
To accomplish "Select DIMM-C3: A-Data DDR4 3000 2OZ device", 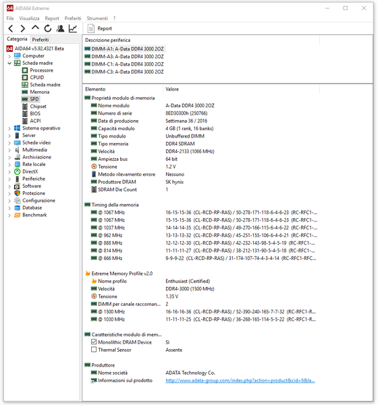I will (x=124, y=72).
